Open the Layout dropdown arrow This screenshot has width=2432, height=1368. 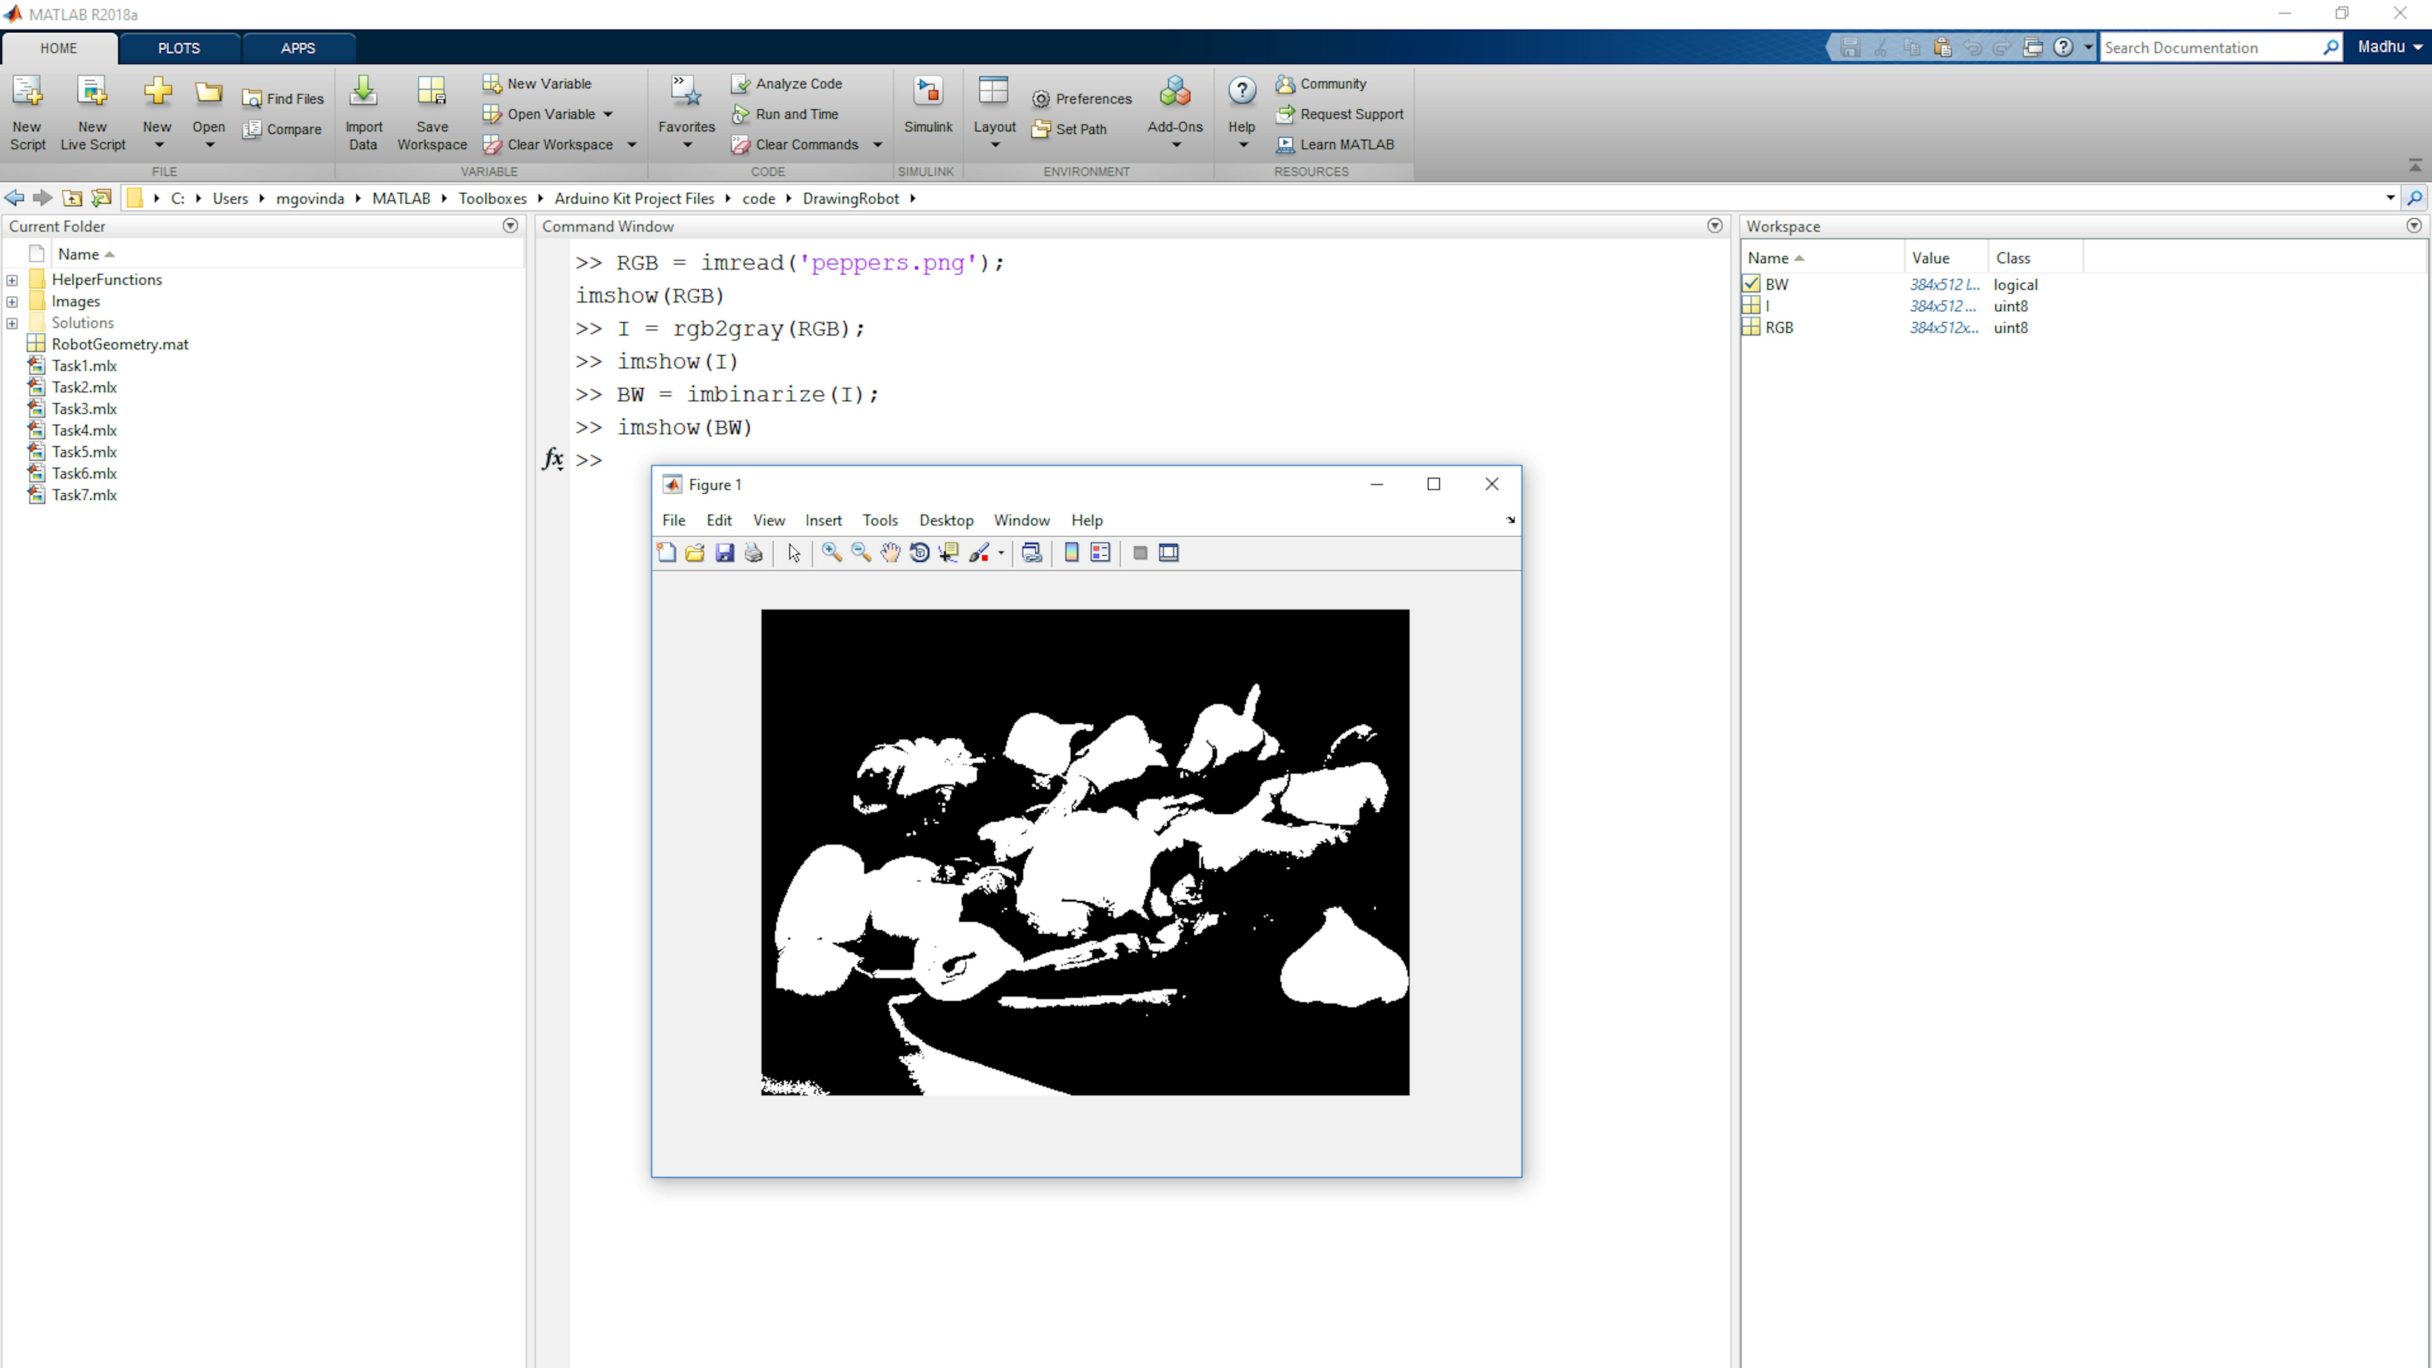click(995, 146)
